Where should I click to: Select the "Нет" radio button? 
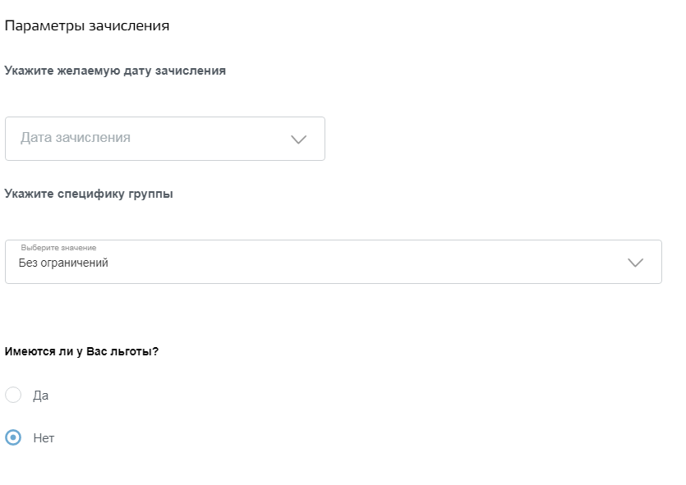click(13, 438)
